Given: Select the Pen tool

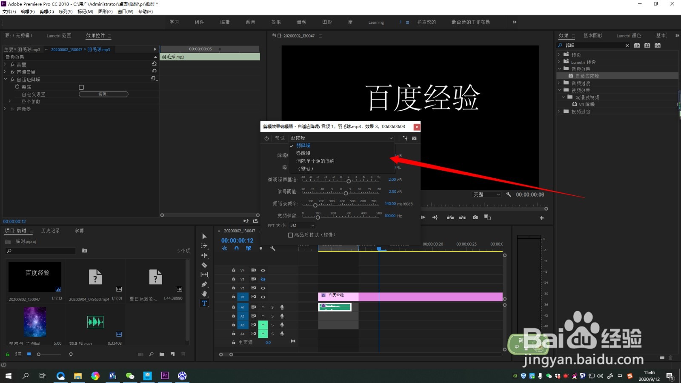Looking at the screenshot, I should [204, 284].
